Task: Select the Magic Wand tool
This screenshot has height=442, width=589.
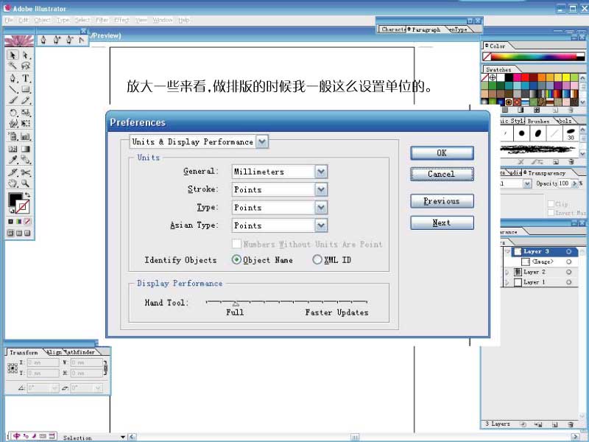Action: [x=13, y=66]
